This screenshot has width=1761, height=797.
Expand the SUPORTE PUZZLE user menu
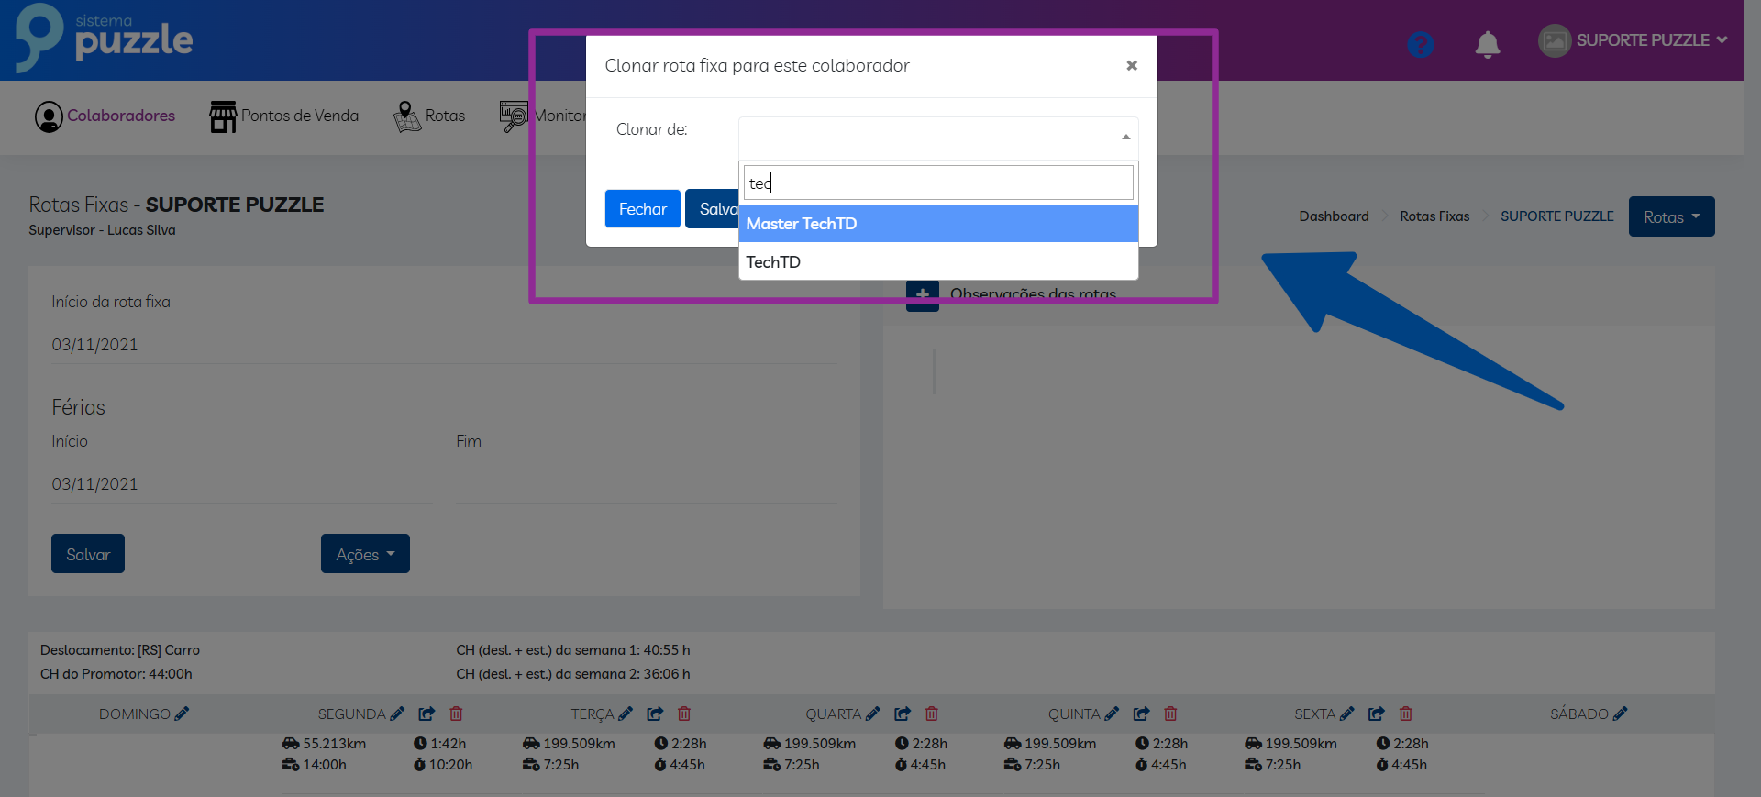coord(1634,40)
